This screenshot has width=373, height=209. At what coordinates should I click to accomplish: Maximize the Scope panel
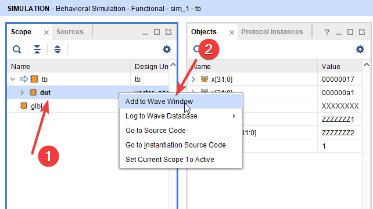coord(157,32)
